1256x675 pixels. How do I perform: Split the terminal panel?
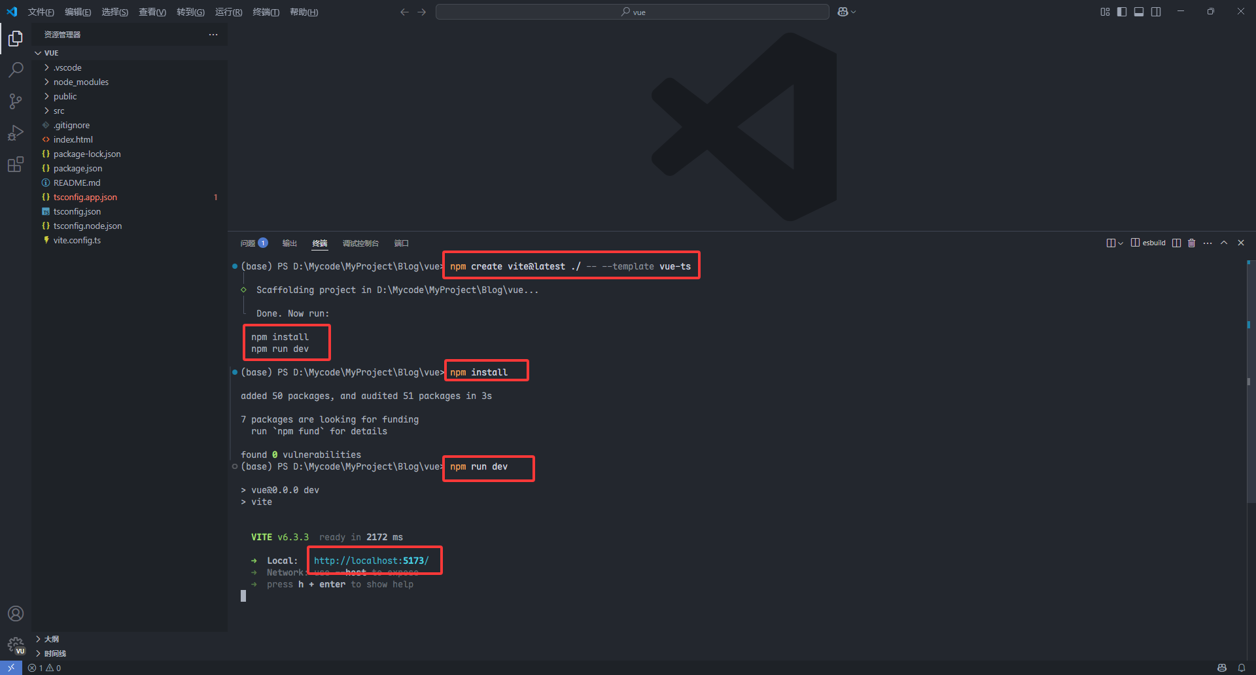[1176, 243]
